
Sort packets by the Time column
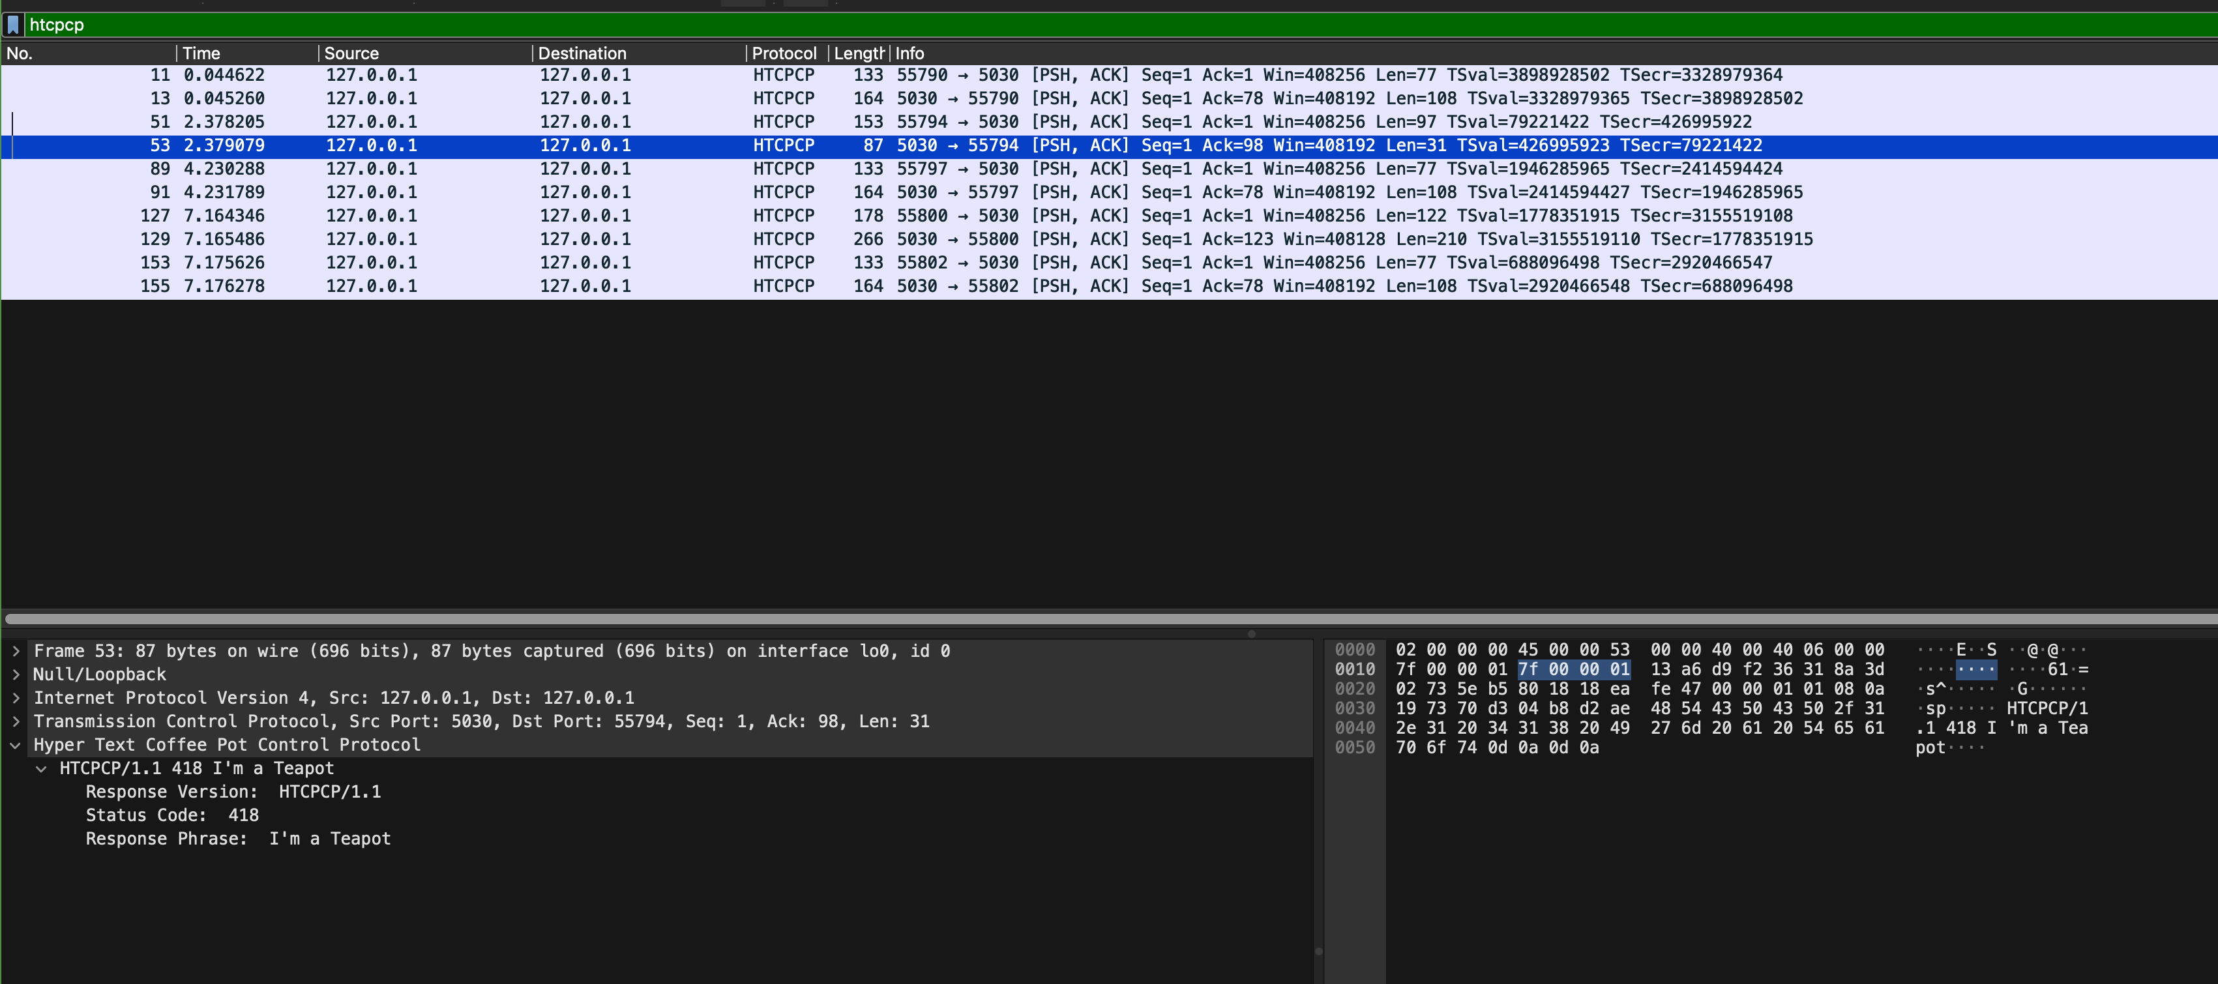201,53
